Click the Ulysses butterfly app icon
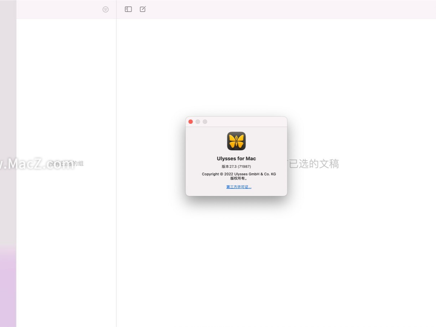The height and width of the screenshot is (327, 436). point(236,141)
